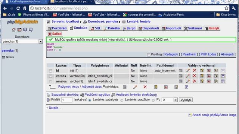
Task: Edit the id field with pencil icon
Action: click(x=187, y=71)
